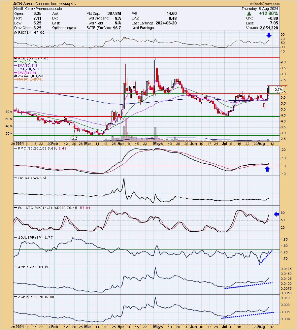Click the Prev Close value 6.25
The height and width of the screenshot is (330, 297).
pos(37,28)
